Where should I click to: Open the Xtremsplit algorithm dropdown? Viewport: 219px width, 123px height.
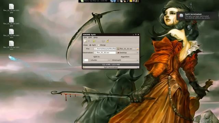click(125, 60)
